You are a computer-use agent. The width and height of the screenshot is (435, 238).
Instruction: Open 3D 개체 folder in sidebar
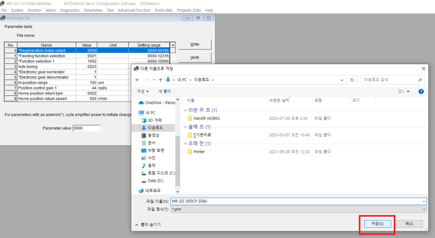(151, 120)
